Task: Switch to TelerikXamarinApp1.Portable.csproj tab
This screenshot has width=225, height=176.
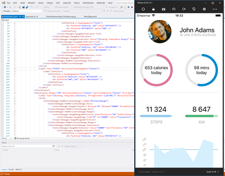Action: [x=61, y=16]
